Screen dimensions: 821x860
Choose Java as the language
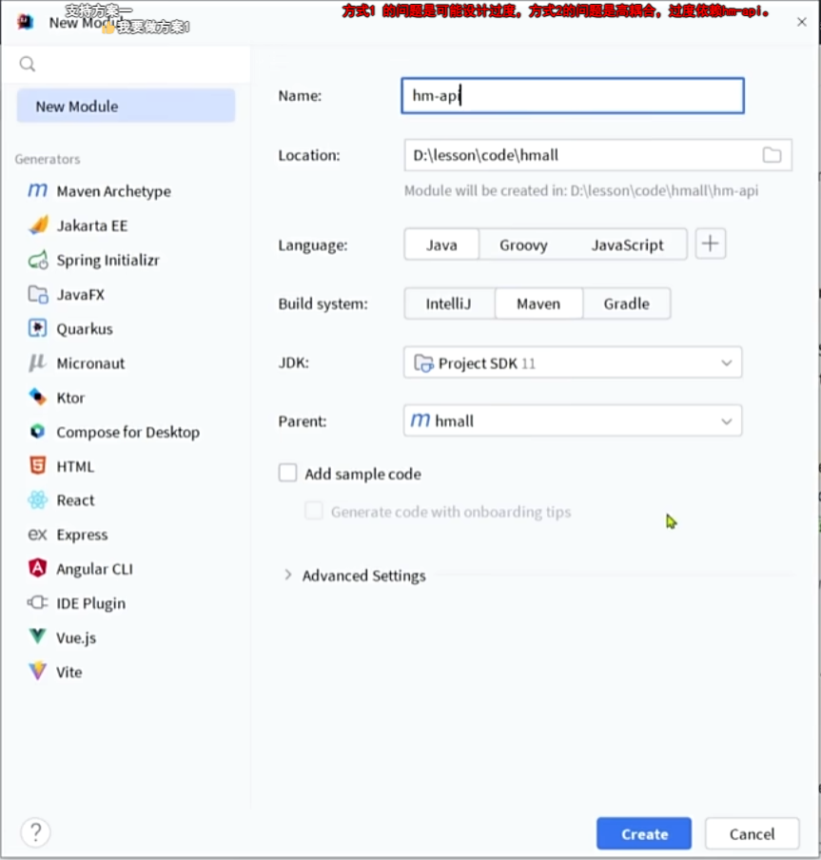coord(441,244)
